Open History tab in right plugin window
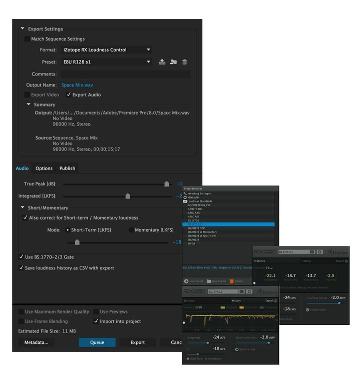The image size is (360, 375). coord(306,261)
